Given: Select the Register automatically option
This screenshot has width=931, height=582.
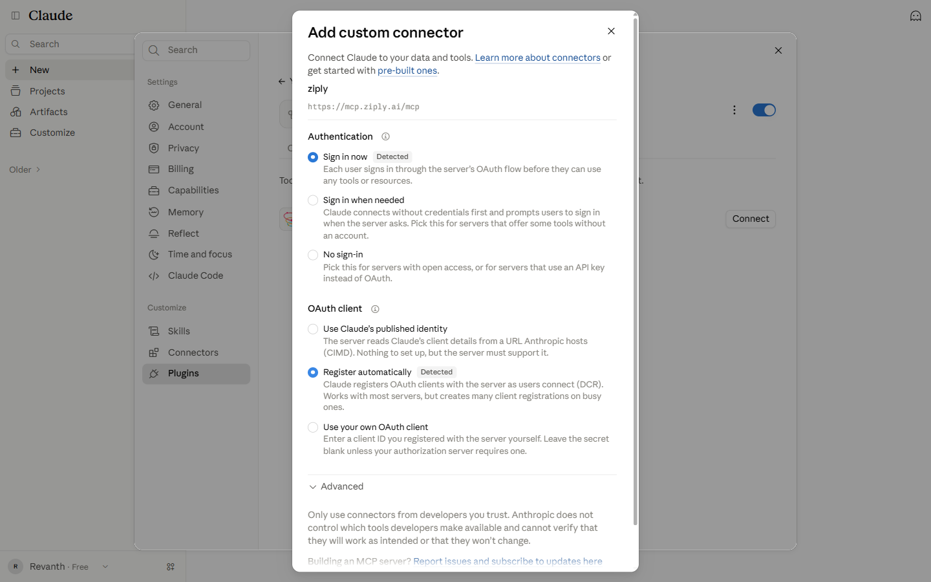Looking at the screenshot, I should pyautogui.click(x=313, y=372).
